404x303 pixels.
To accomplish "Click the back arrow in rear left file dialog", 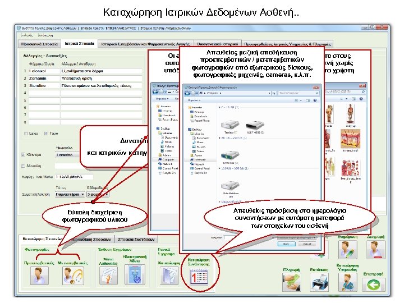I will (x=155, y=91).
